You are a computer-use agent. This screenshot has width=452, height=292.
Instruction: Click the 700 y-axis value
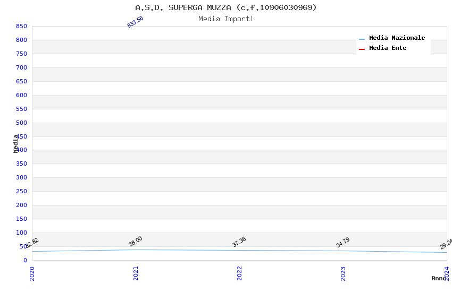(21, 67)
